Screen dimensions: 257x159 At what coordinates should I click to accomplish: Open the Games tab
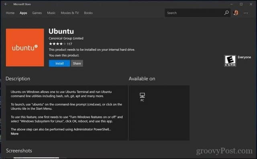coord(37,13)
